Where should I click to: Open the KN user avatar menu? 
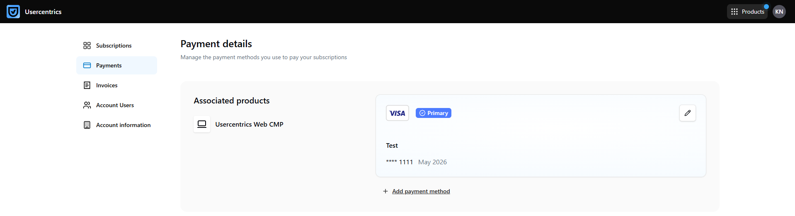click(x=779, y=12)
